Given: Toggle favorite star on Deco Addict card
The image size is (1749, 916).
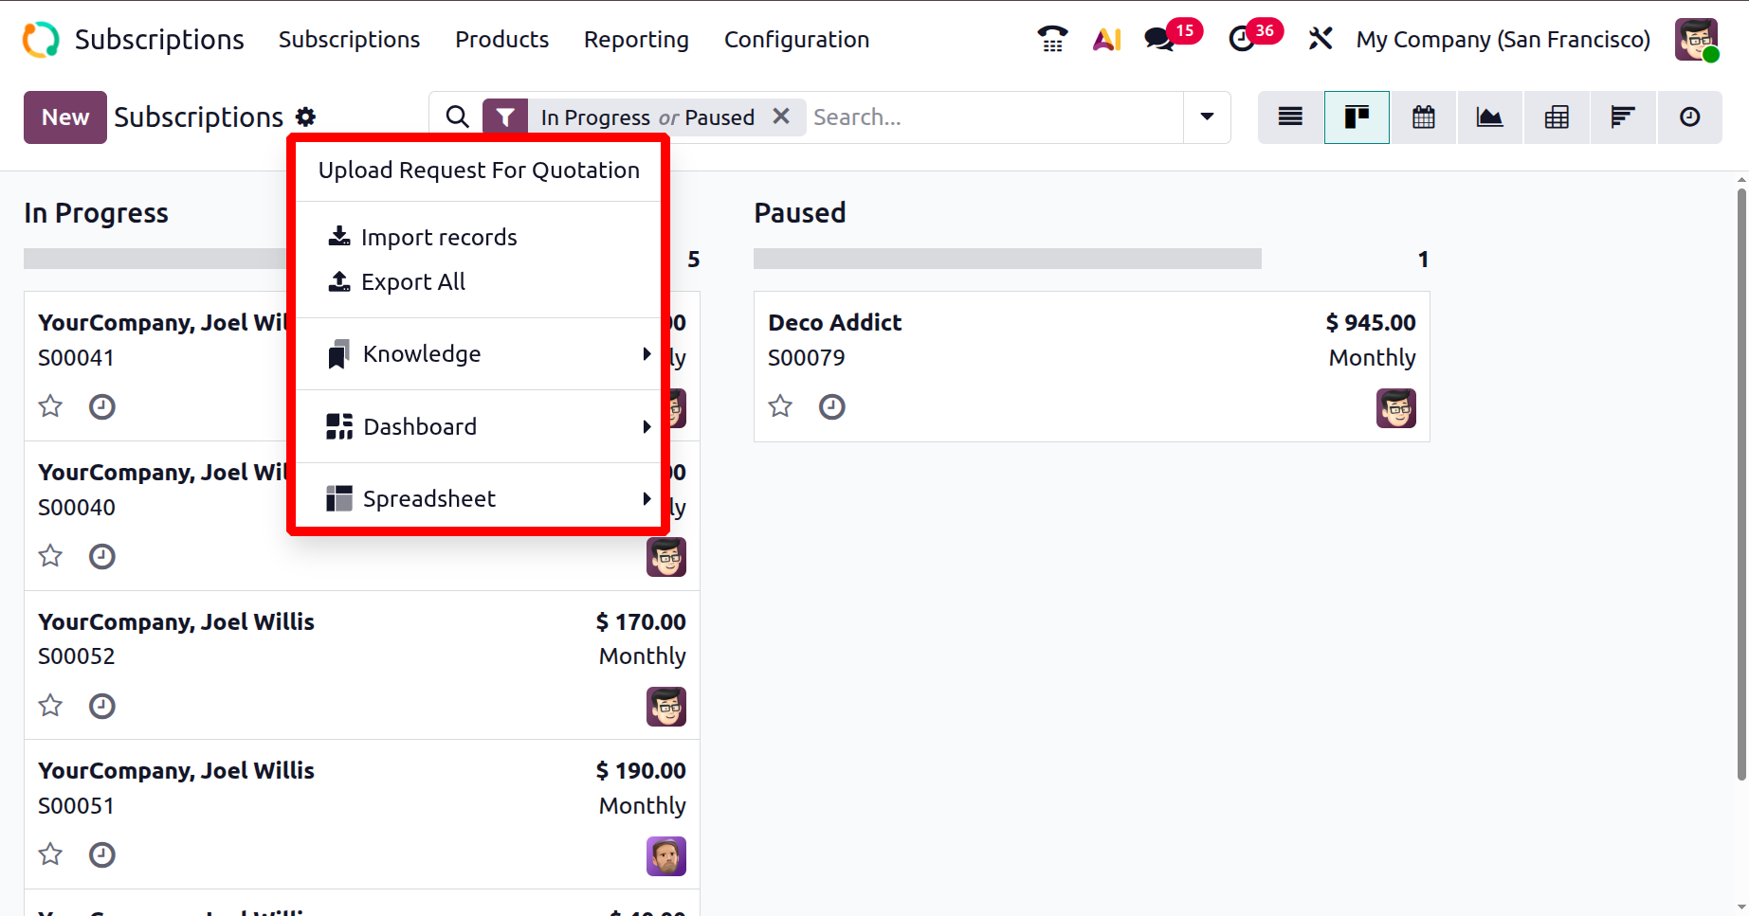Looking at the screenshot, I should point(780,406).
